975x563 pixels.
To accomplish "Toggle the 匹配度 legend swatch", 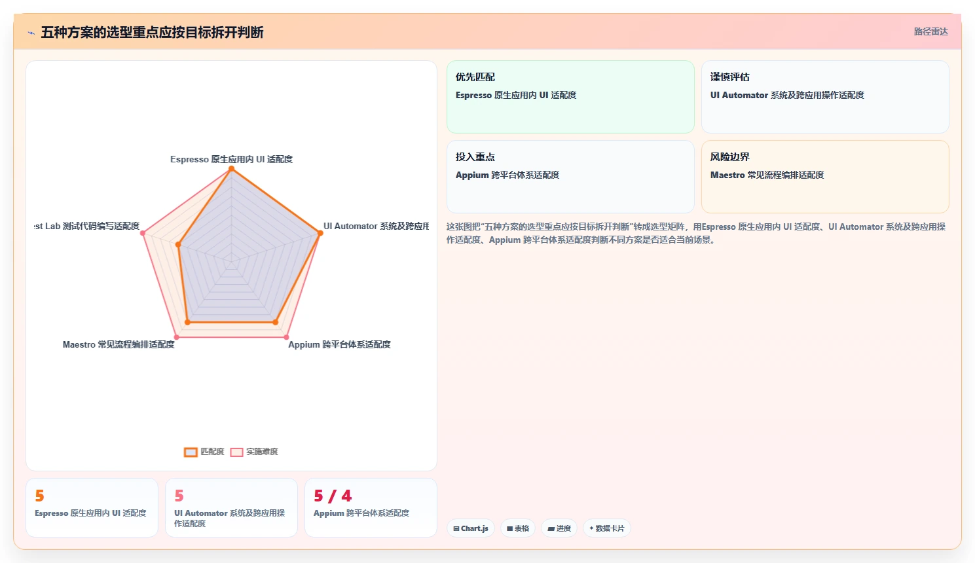I will point(191,452).
